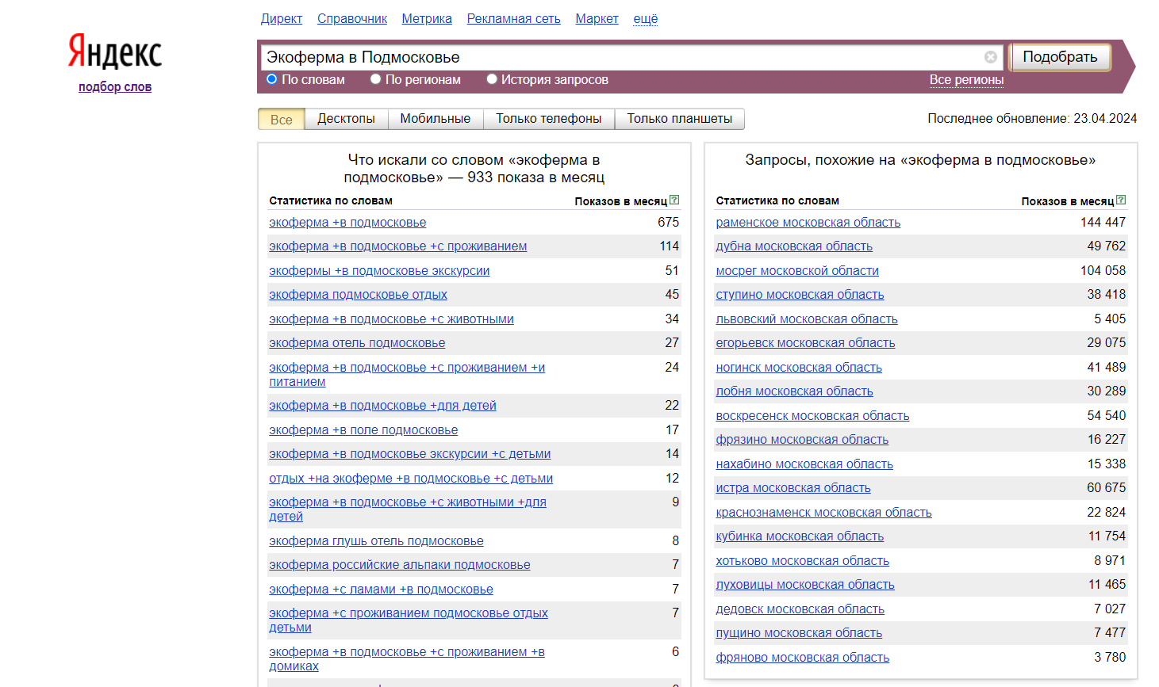Open similar query 'пущино московская область'
1159x687 pixels.
tap(799, 633)
